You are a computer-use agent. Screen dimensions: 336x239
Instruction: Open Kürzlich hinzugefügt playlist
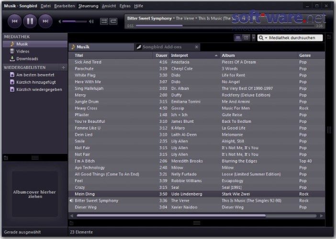point(35,82)
